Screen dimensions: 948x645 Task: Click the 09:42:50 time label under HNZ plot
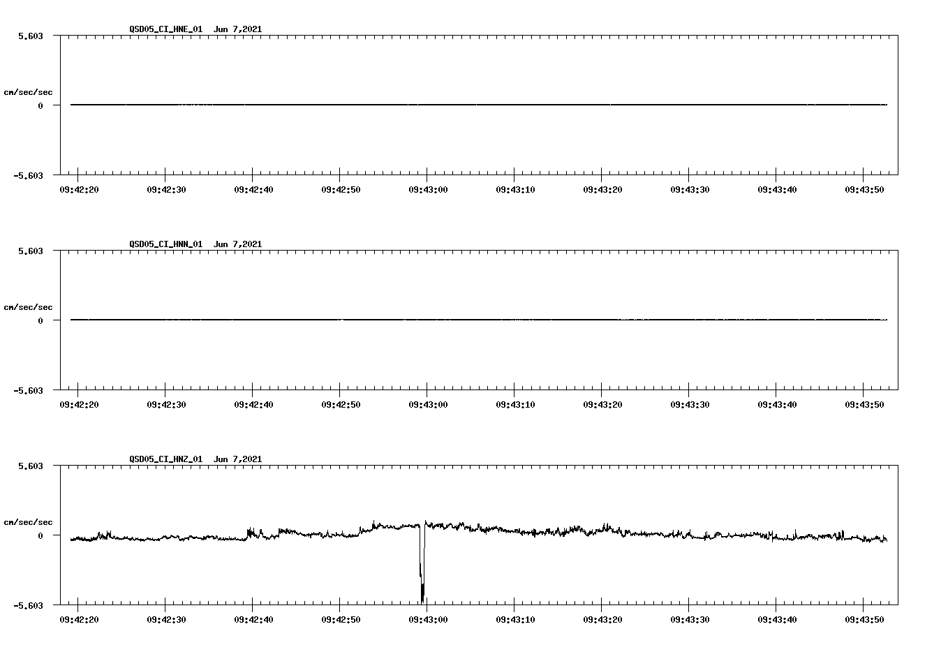[x=341, y=620]
